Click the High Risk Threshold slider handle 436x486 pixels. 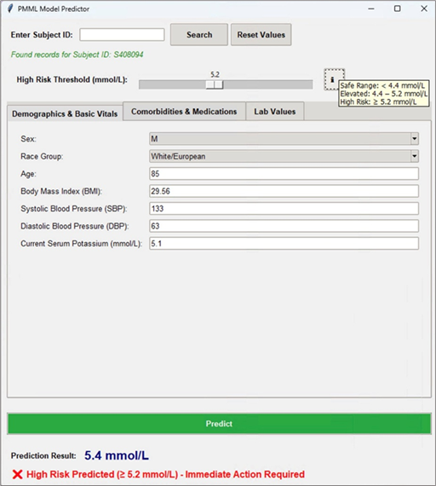click(x=215, y=84)
